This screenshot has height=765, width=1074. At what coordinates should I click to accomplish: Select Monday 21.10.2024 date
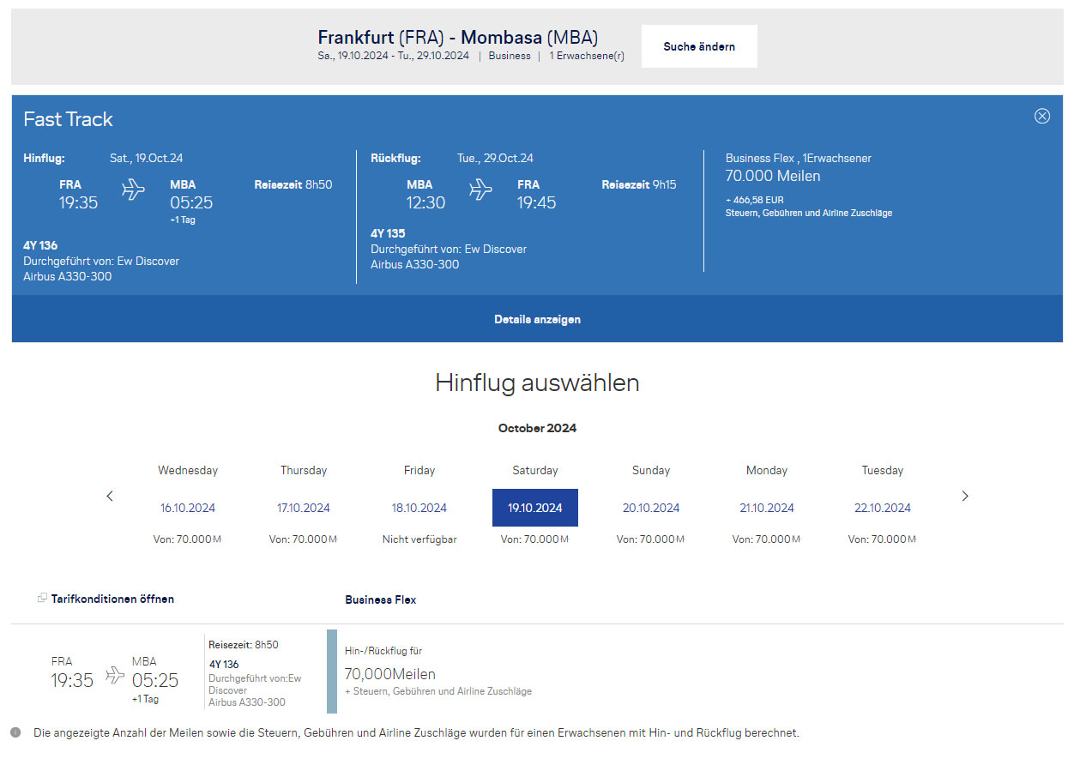766,508
